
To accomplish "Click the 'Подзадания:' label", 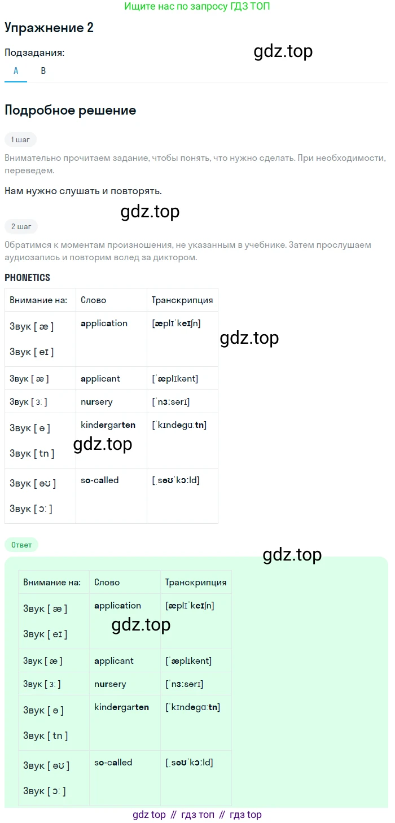I will [x=34, y=52].
